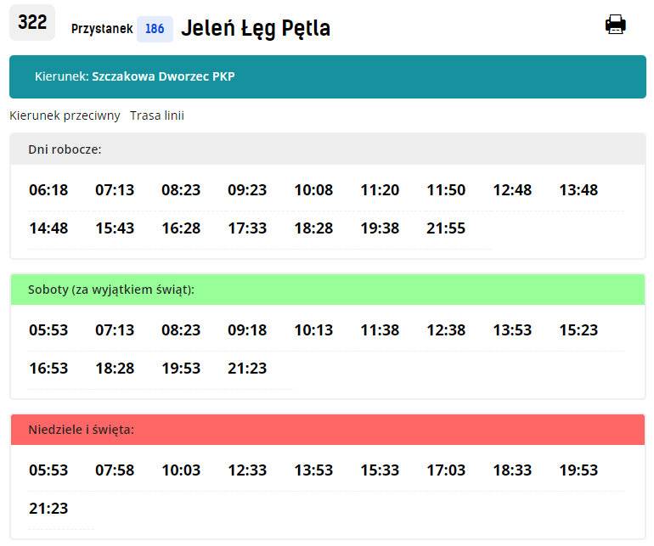Open the Sunday 21:23 departure
The height and width of the screenshot is (546, 654).
point(48,509)
